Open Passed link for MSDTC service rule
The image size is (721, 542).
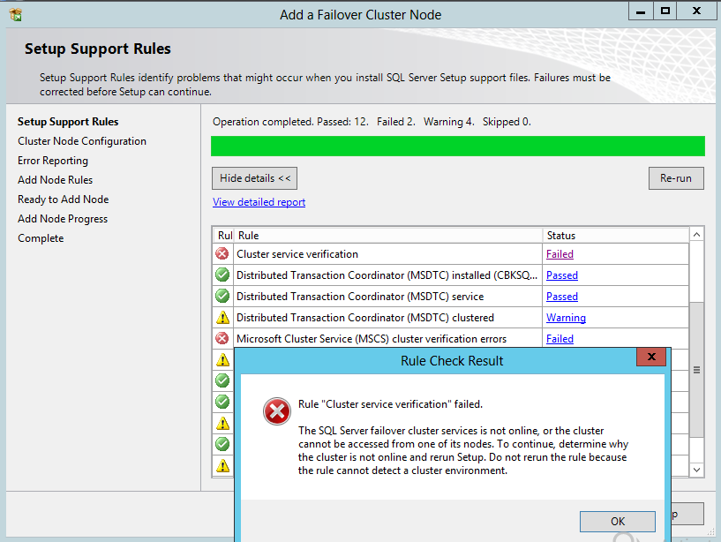pyautogui.click(x=562, y=297)
